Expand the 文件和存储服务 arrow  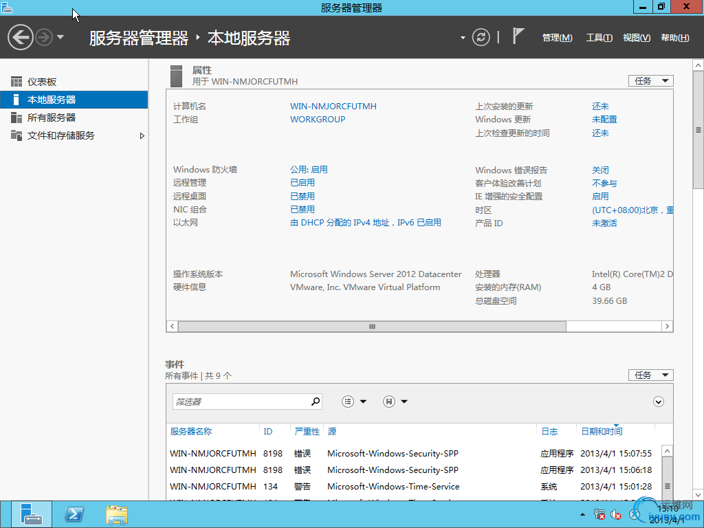pos(142,135)
